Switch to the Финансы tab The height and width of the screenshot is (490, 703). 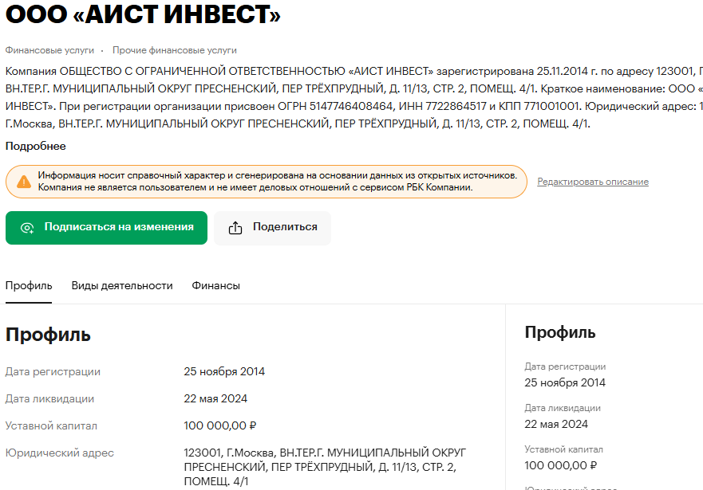[x=215, y=286]
